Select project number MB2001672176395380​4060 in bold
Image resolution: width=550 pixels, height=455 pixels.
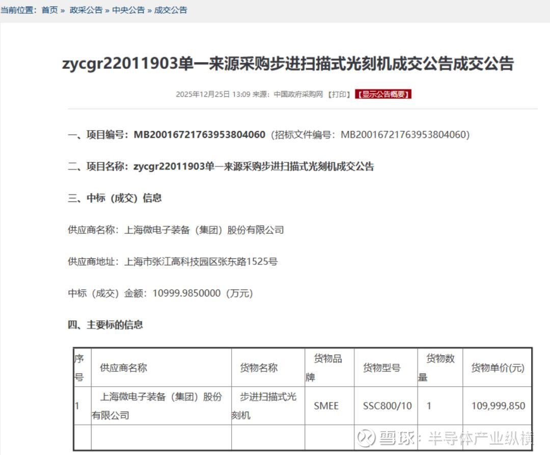pos(199,135)
